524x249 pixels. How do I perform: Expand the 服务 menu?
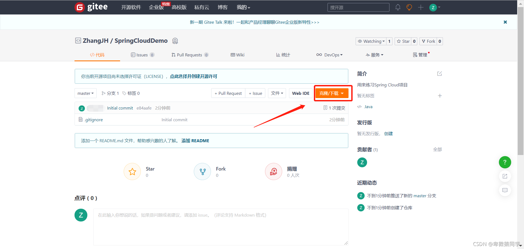click(x=374, y=55)
